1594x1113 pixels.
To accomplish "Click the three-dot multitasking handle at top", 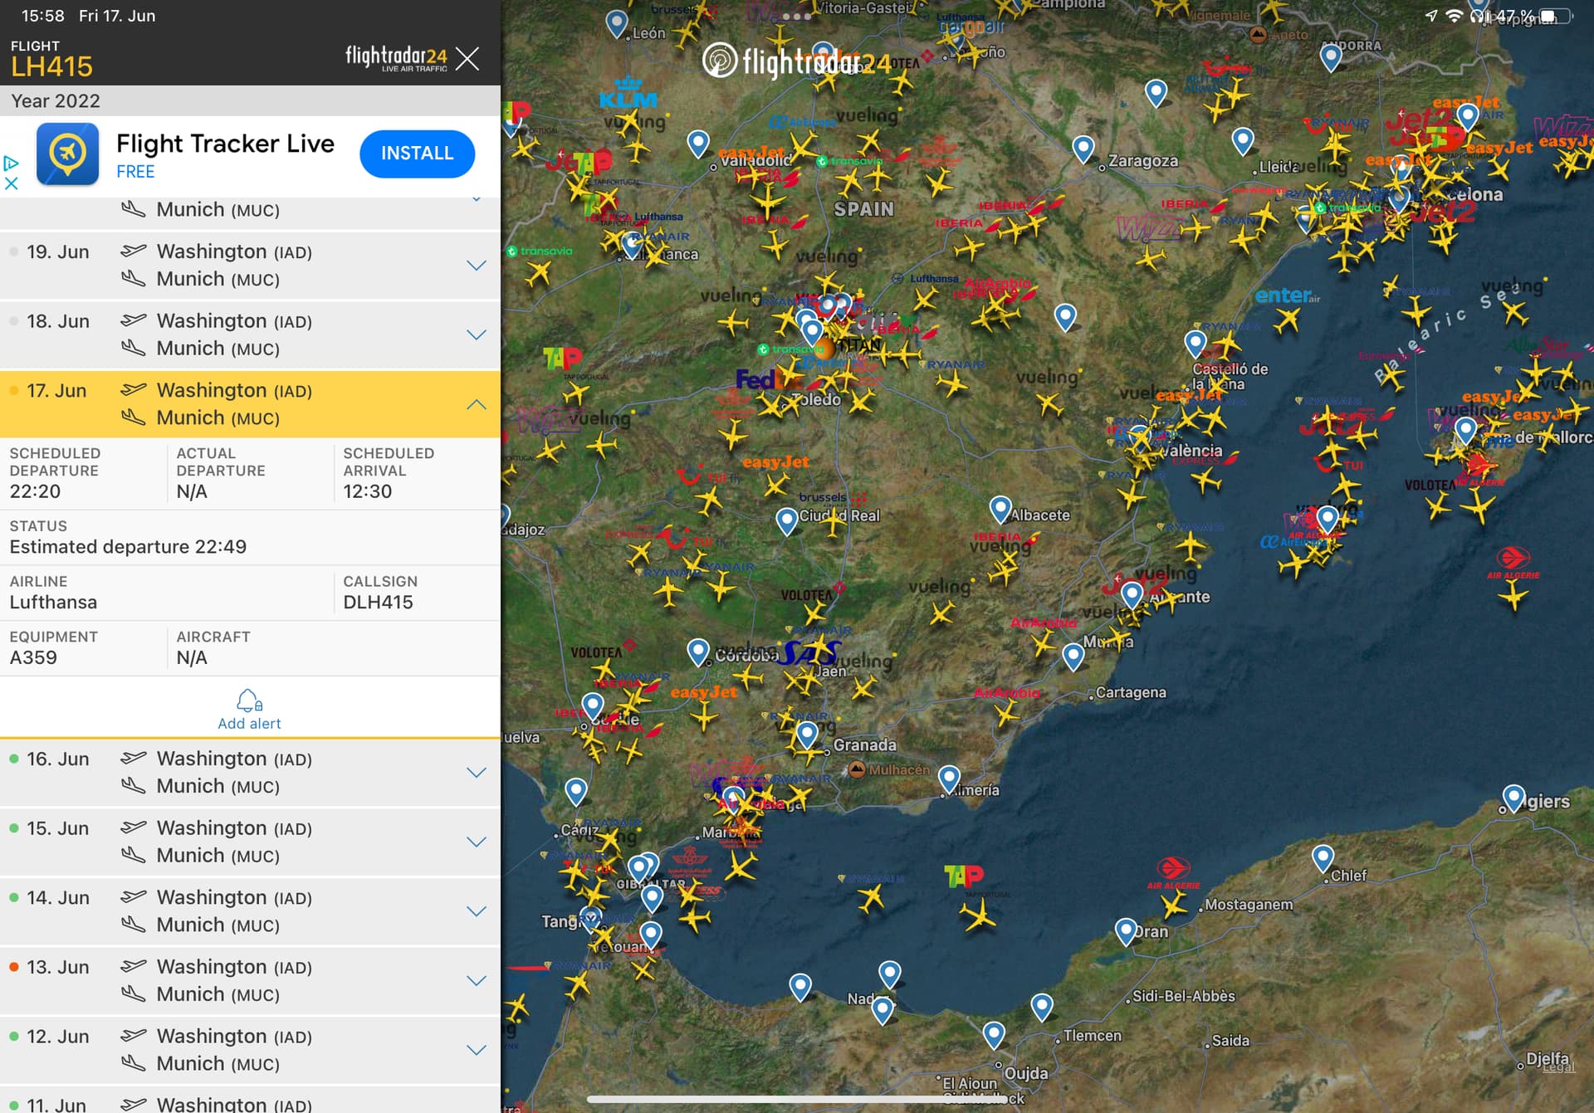I will (796, 16).
